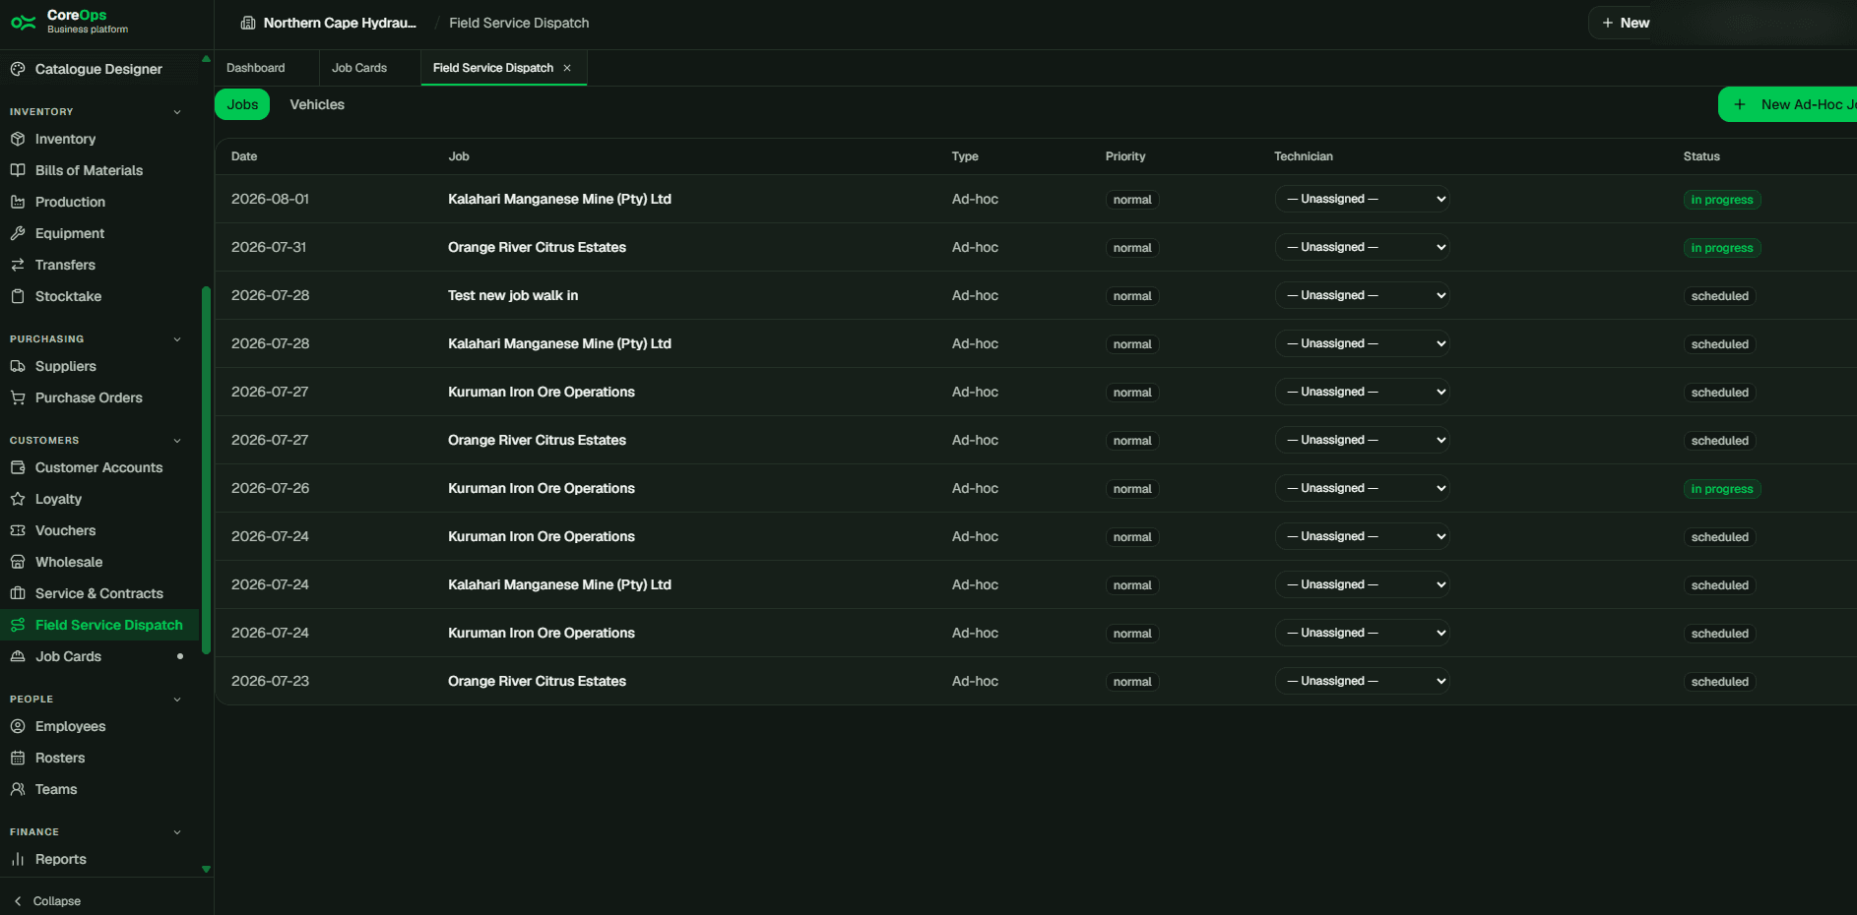
Task: Click scheduled status for 2026-07-23 job
Action: 1720,682
